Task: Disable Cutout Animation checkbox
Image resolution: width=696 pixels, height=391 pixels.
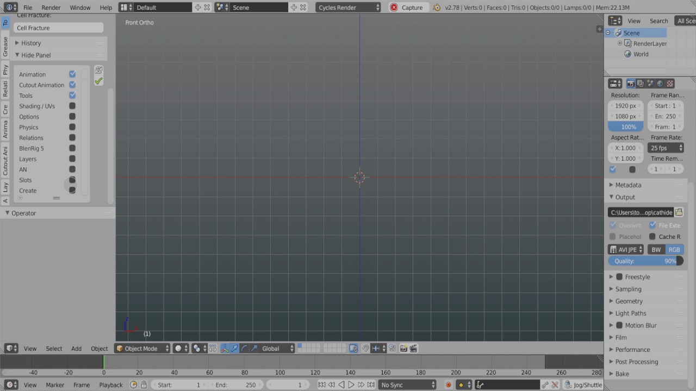Action: [x=72, y=85]
